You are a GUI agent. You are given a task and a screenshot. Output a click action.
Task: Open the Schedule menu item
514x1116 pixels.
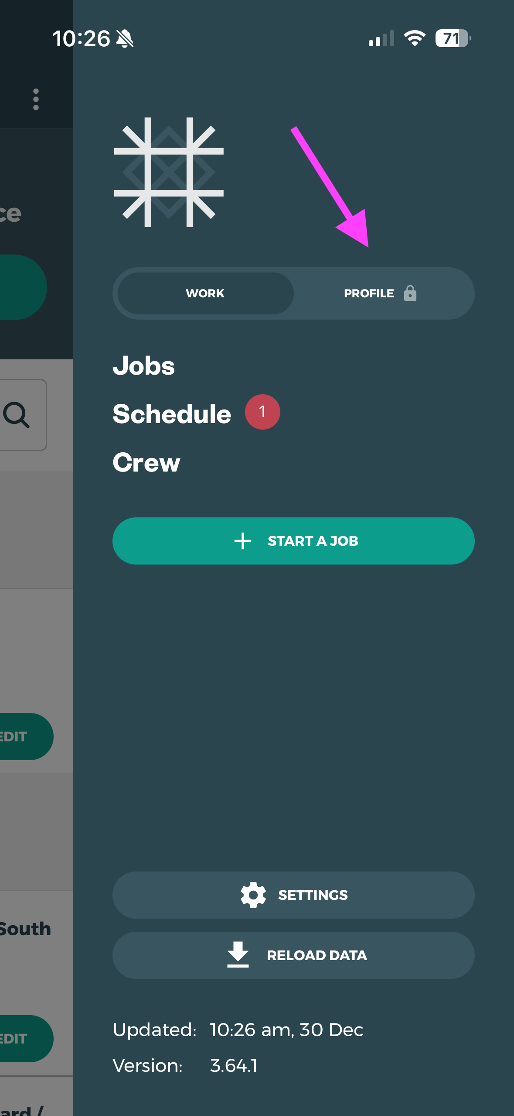point(172,414)
